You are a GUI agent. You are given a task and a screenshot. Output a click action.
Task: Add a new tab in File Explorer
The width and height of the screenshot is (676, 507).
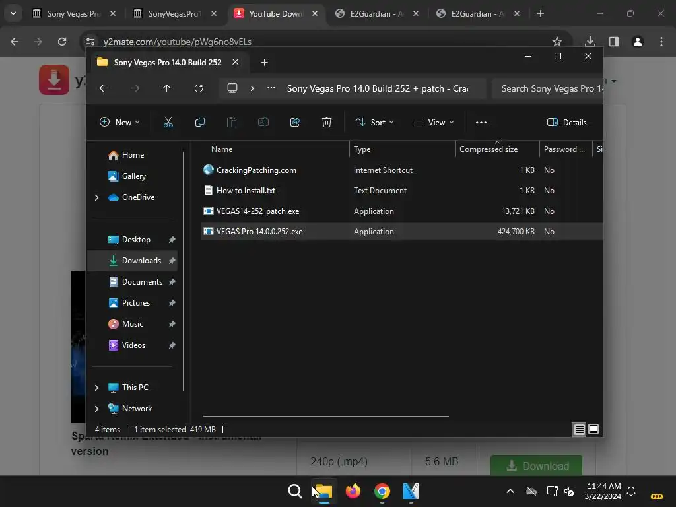264,63
